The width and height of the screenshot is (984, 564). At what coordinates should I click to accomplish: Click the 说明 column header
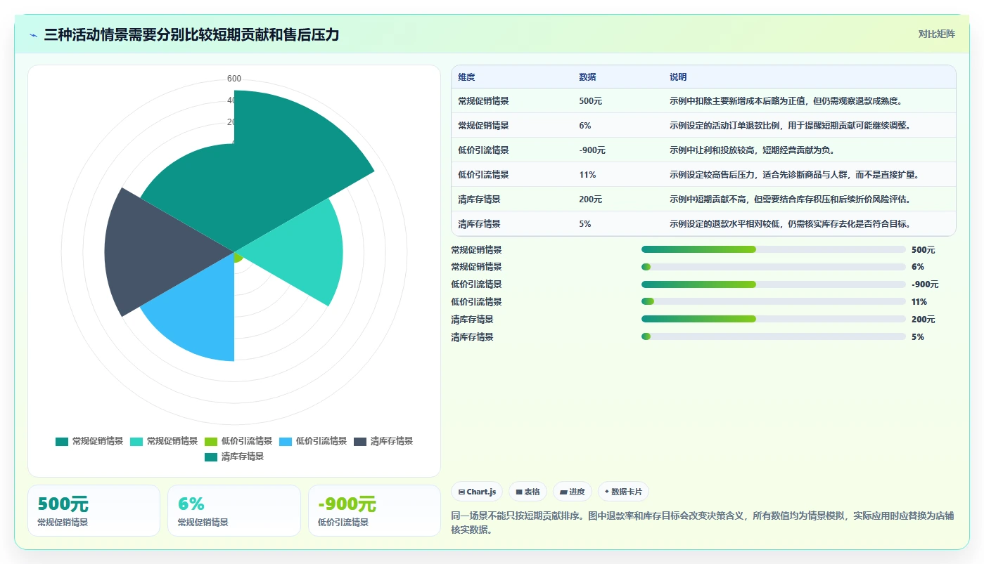click(678, 77)
